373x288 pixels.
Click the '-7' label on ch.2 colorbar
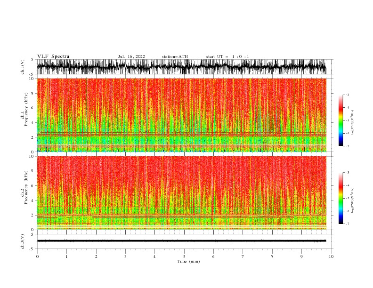pyautogui.click(x=347, y=224)
